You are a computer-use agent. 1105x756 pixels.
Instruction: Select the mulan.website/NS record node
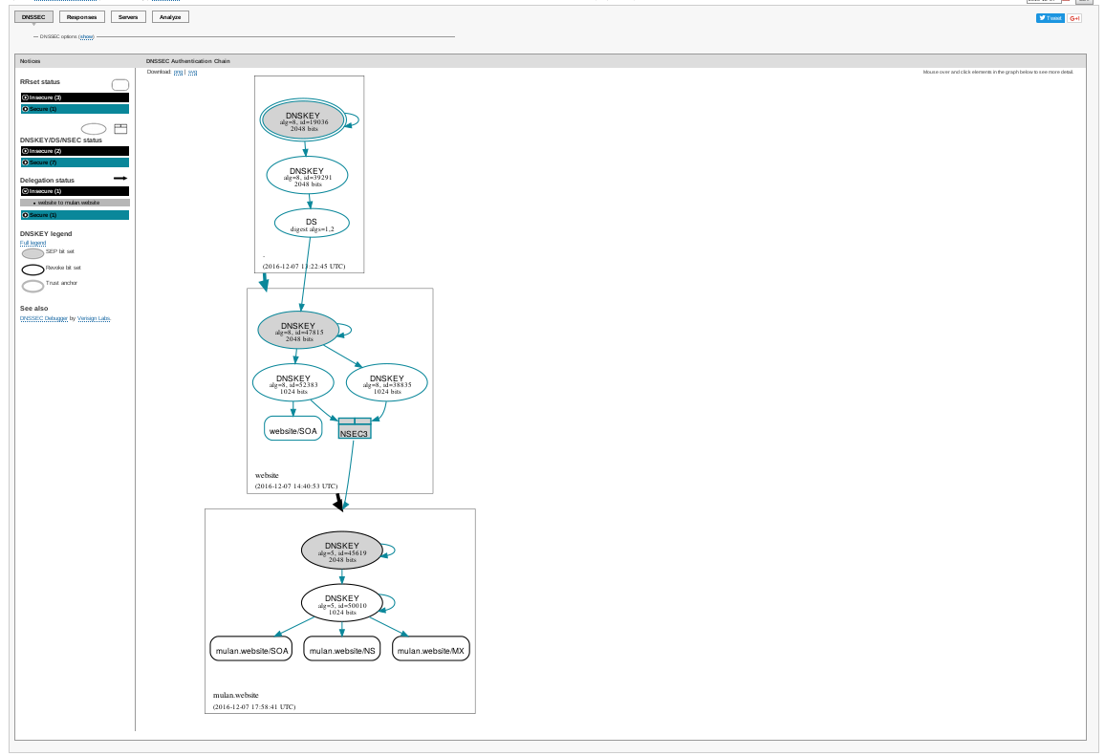pos(341,650)
